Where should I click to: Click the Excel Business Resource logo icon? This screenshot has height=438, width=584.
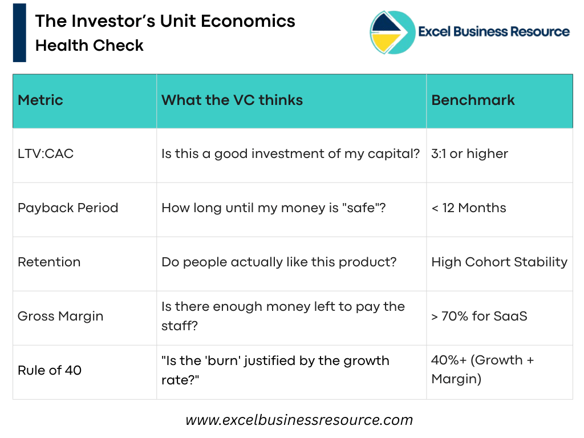pyautogui.click(x=392, y=33)
